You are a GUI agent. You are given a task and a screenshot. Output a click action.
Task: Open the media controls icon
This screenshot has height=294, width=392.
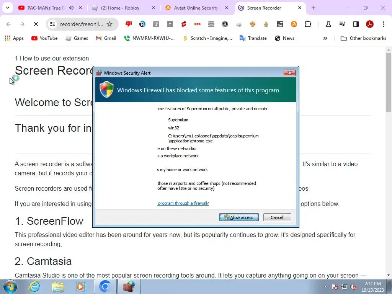point(342,24)
